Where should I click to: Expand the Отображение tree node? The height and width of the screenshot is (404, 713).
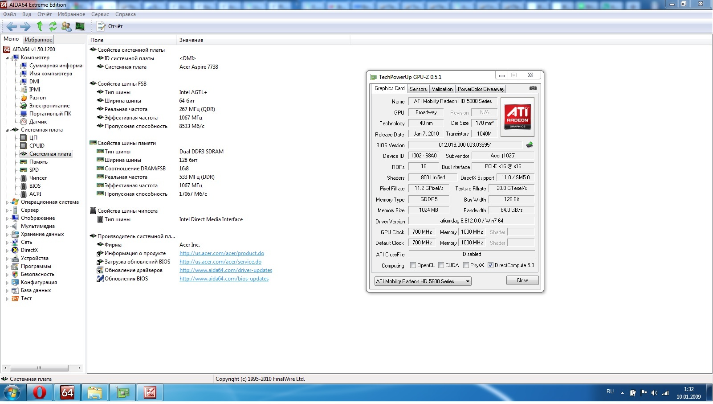tap(7, 218)
